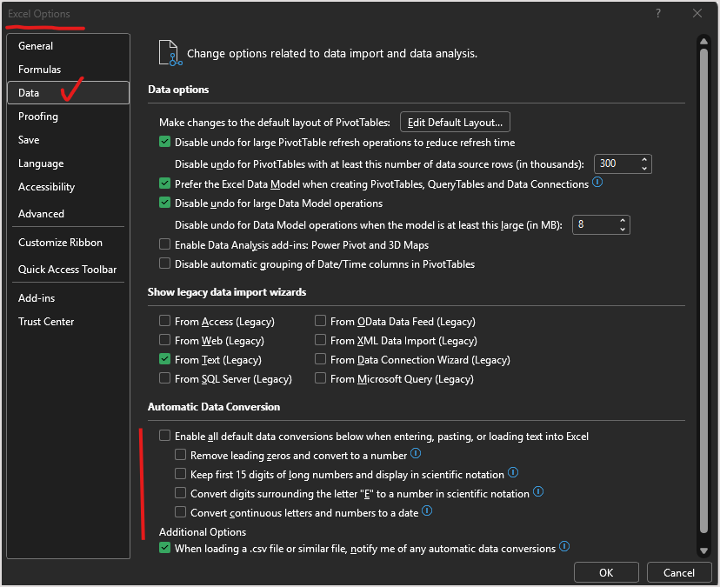Show info for Keep first 15 digits option
The height and width of the screenshot is (587, 720).
(513, 472)
